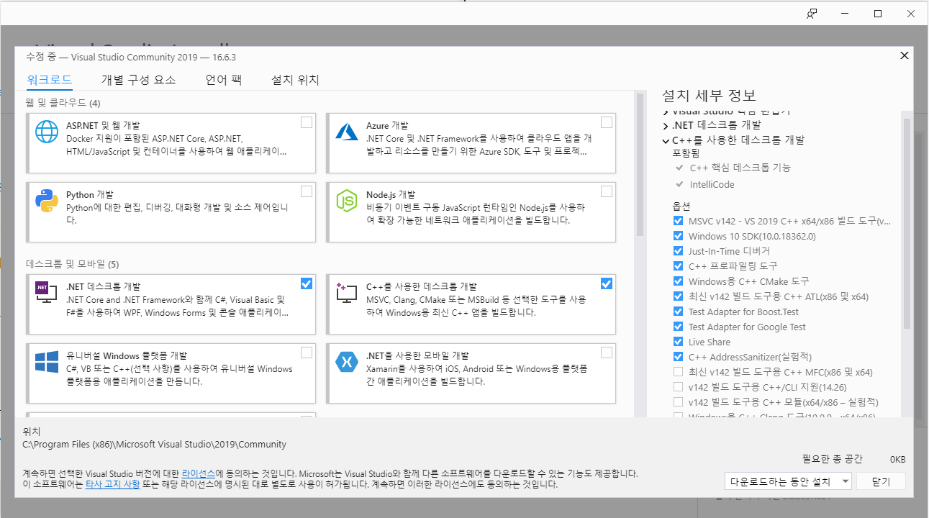Select the 워크로드 tab
Image resolution: width=929 pixels, height=518 pixels.
click(49, 80)
